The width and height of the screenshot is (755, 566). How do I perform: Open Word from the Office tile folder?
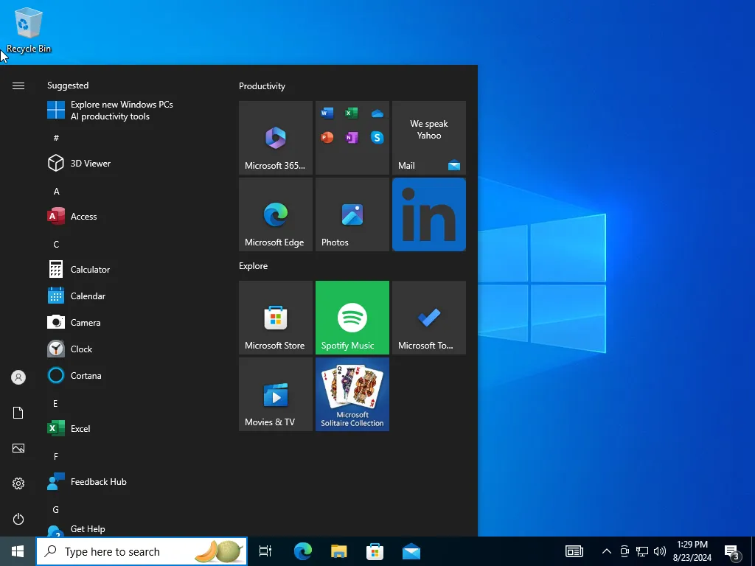[327, 113]
